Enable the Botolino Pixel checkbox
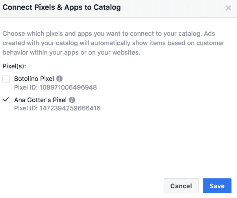 pos(6,79)
